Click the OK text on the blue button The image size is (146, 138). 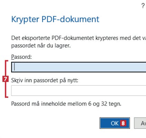pyautogui.click(x=115, y=123)
